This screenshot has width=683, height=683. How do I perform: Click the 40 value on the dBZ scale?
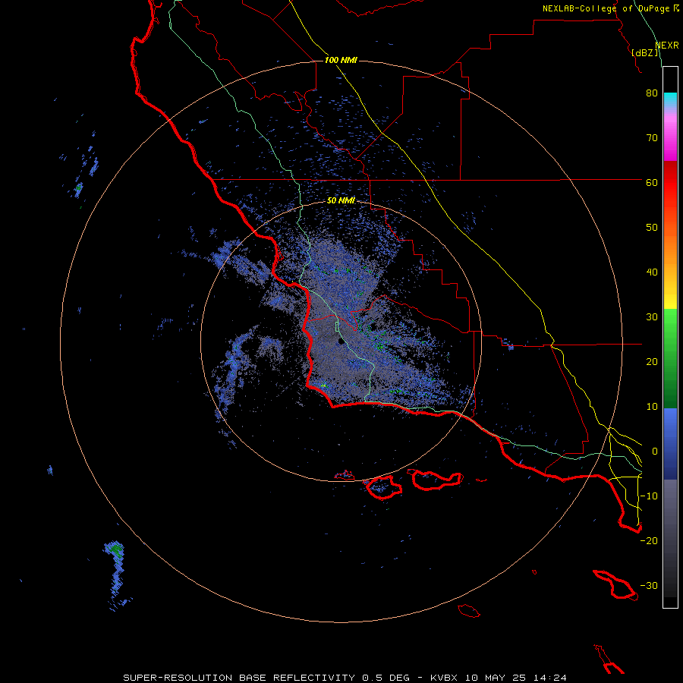tap(652, 272)
